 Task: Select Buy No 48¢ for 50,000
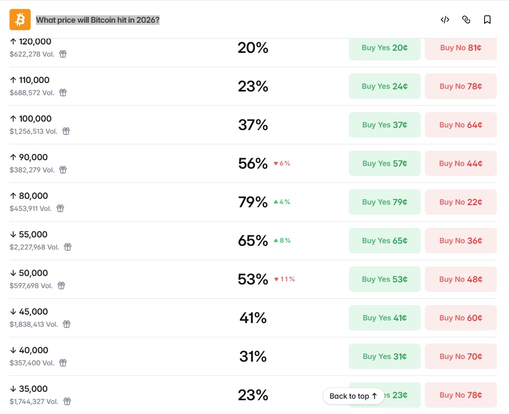pyautogui.click(x=460, y=279)
